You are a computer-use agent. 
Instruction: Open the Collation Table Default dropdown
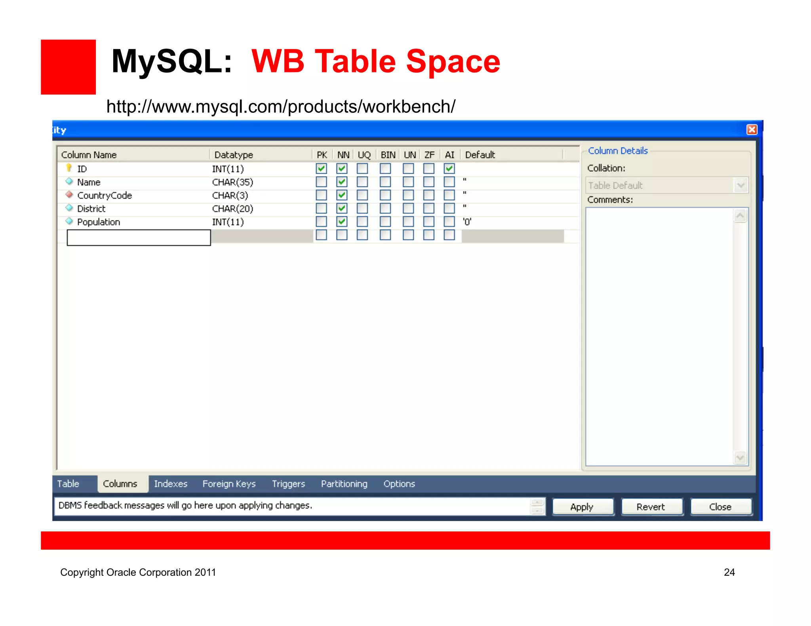pyautogui.click(x=740, y=185)
